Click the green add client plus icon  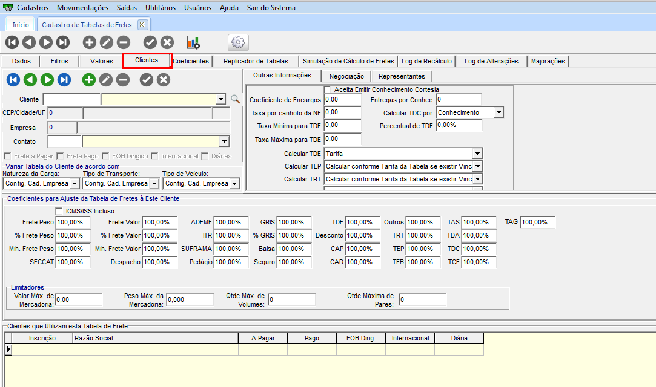point(89,80)
